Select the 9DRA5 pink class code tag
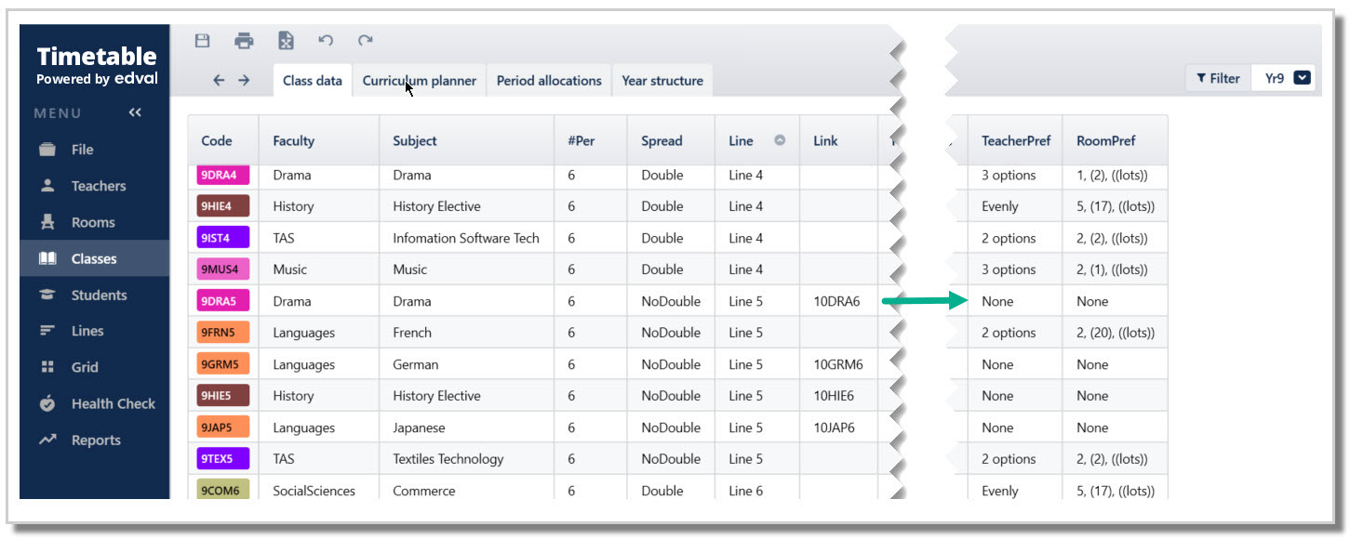 pyautogui.click(x=223, y=301)
